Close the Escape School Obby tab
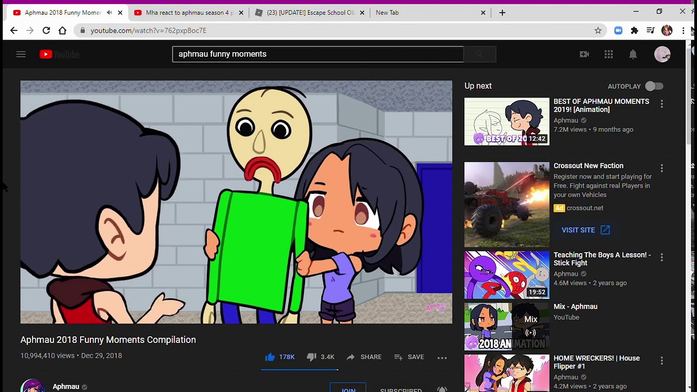The image size is (697, 392). coord(362,13)
